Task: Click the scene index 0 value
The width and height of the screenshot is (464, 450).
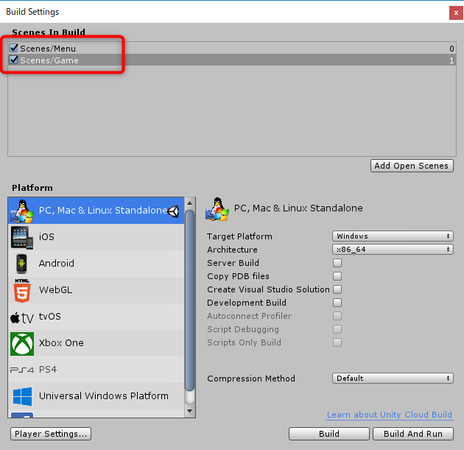Action: tap(451, 49)
